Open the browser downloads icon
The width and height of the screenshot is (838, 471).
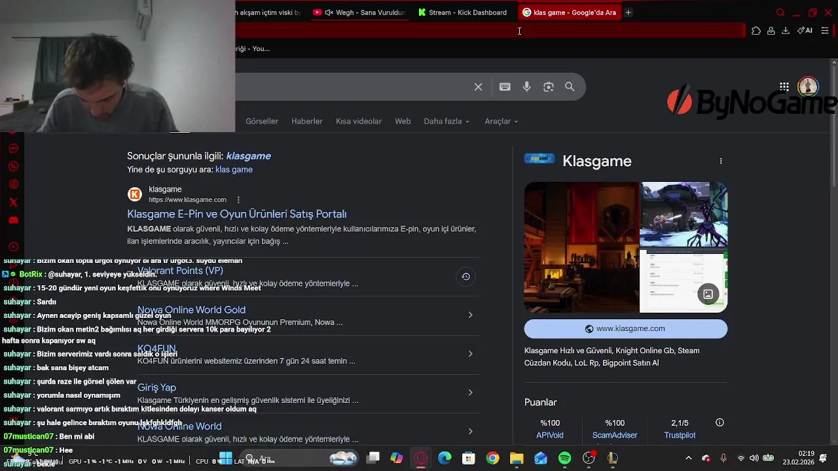[786, 31]
